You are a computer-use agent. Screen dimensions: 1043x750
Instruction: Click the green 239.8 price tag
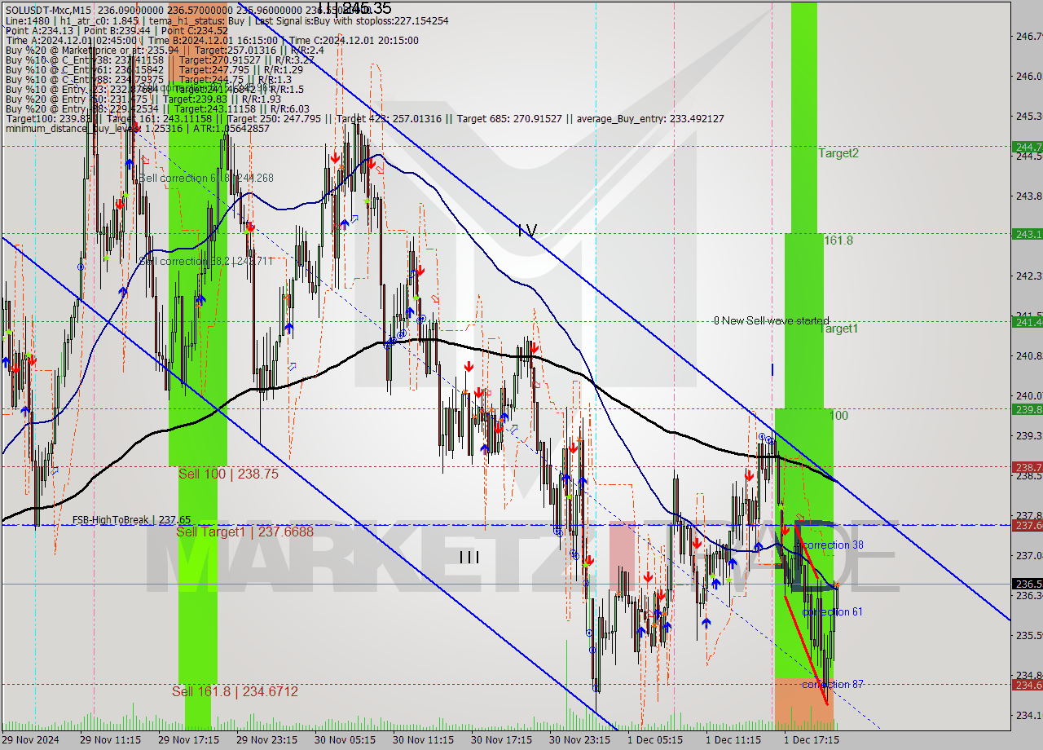click(x=1027, y=409)
